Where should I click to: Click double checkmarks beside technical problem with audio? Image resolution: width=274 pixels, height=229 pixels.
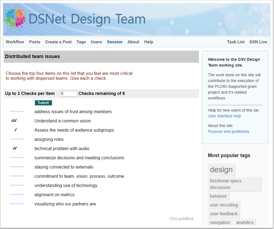pos(15,149)
